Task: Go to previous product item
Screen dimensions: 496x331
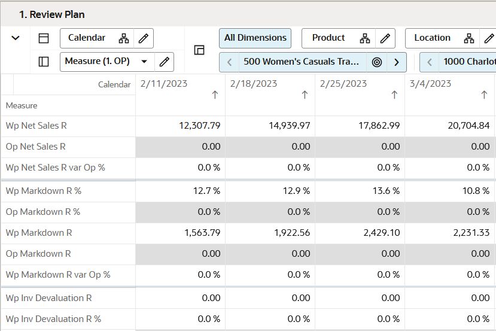Action: click(229, 62)
